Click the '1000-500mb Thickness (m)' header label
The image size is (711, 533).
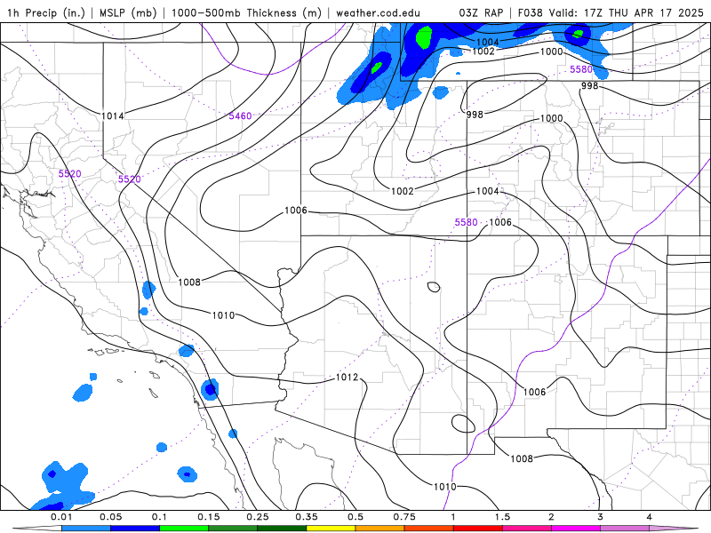pos(246,12)
